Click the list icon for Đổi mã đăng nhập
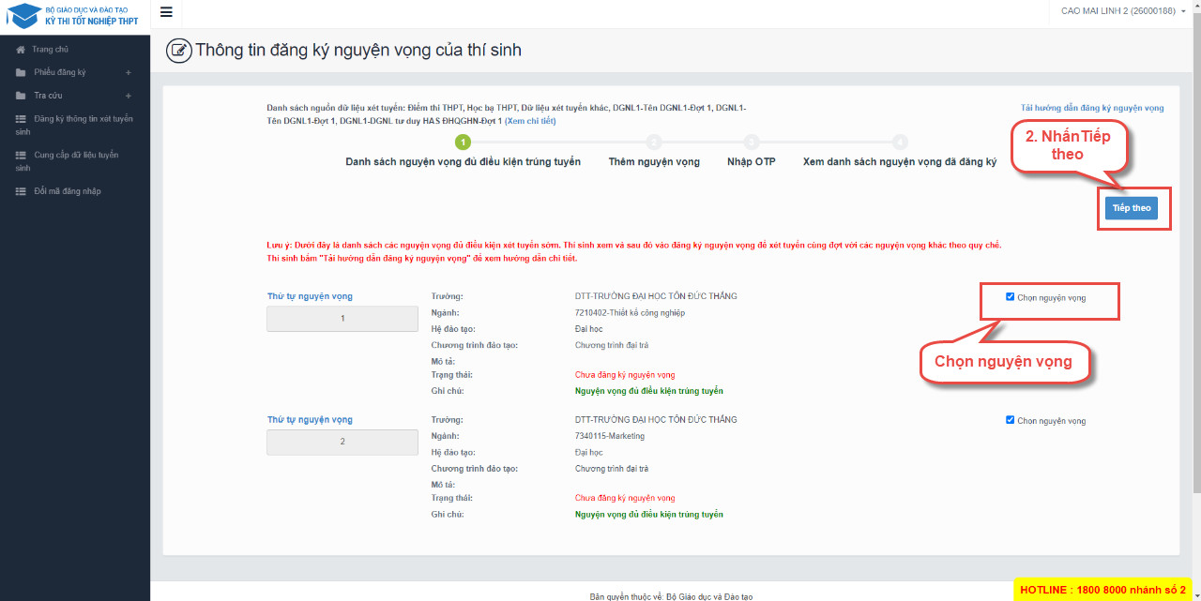1201x601 pixels. (21, 191)
